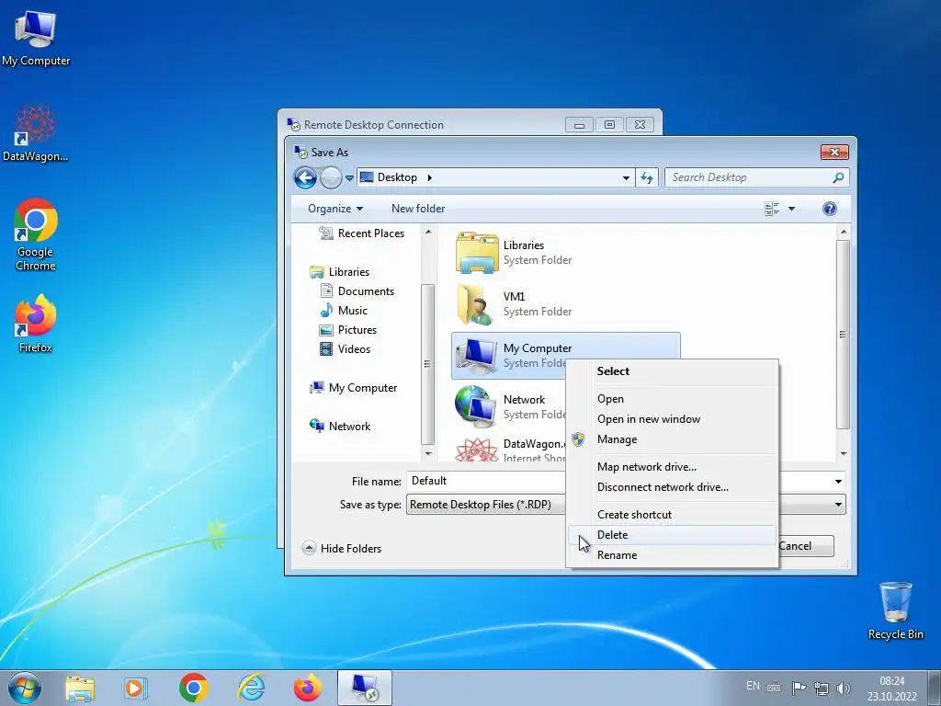Expand the File name dropdown arrow
Screen dimensions: 941x706
(x=838, y=482)
